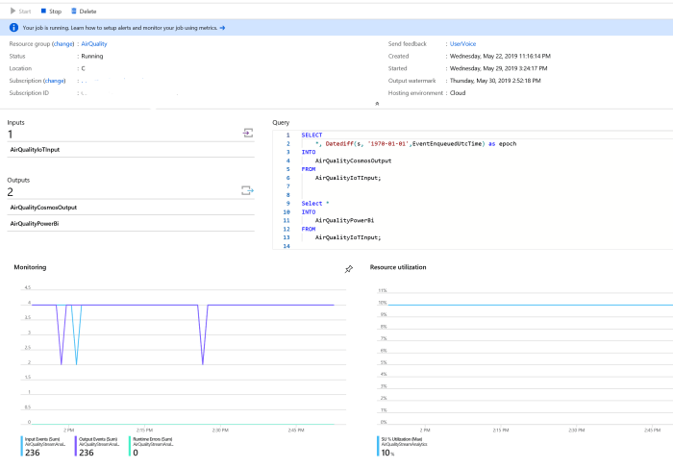
Task: Click the change link beside Resource group
Action: tap(62, 44)
